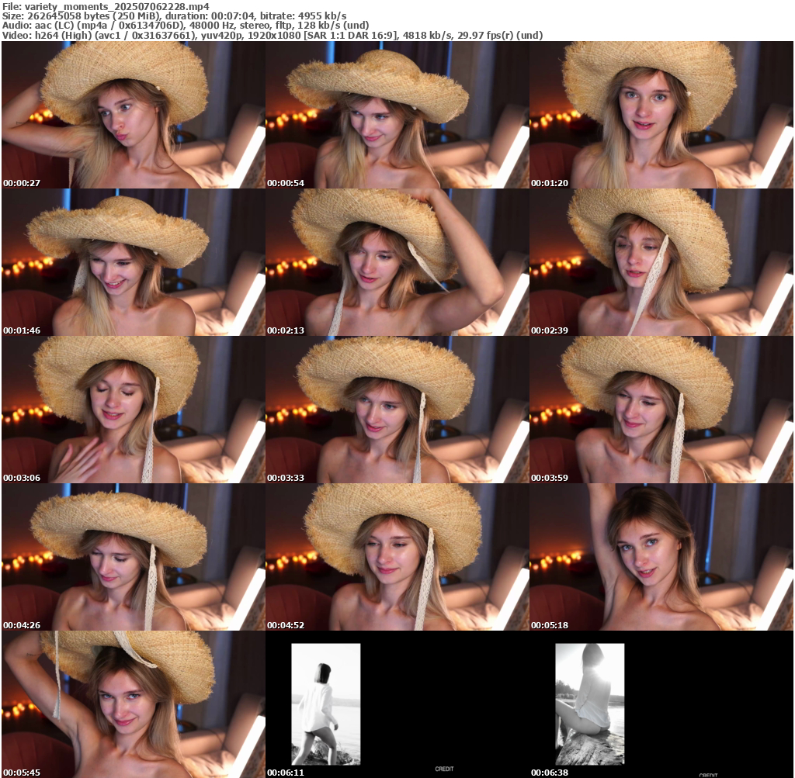The height and width of the screenshot is (778, 795).
Task: Open the frame stamped 00:03:06
Action: click(133, 410)
